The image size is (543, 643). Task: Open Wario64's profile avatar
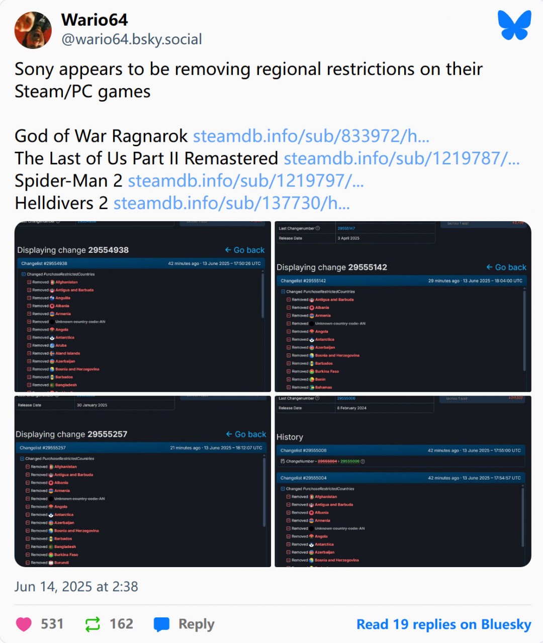coord(33,30)
